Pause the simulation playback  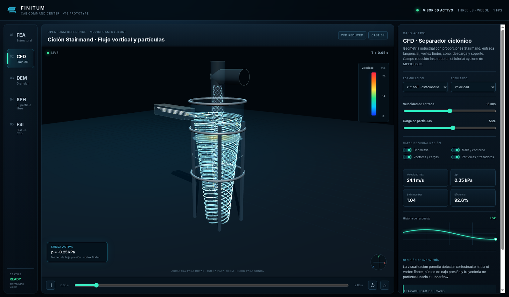point(51,285)
